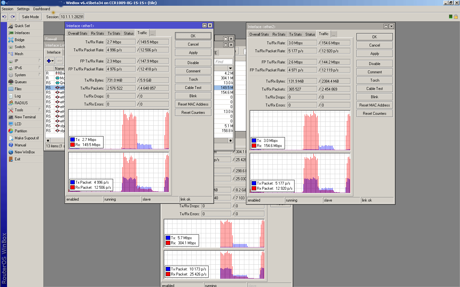460x287 pixels.
Task: Click Blink in ether2 window
Action: [x=375, y=97]
